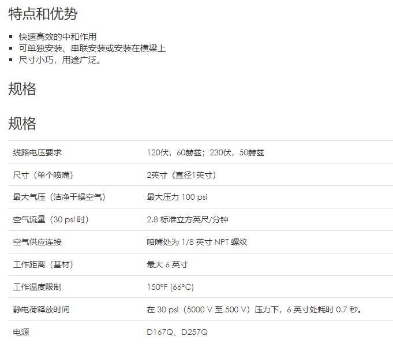Click the bullet about 串联安装或安装在横梁上

[x=92, y=48]
